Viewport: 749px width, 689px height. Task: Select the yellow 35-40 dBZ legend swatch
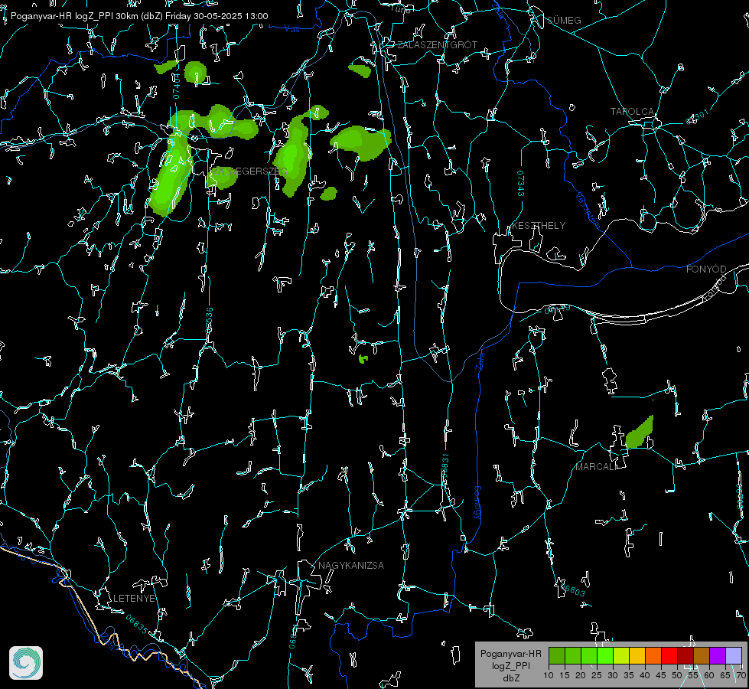click(x=637, y=655)
